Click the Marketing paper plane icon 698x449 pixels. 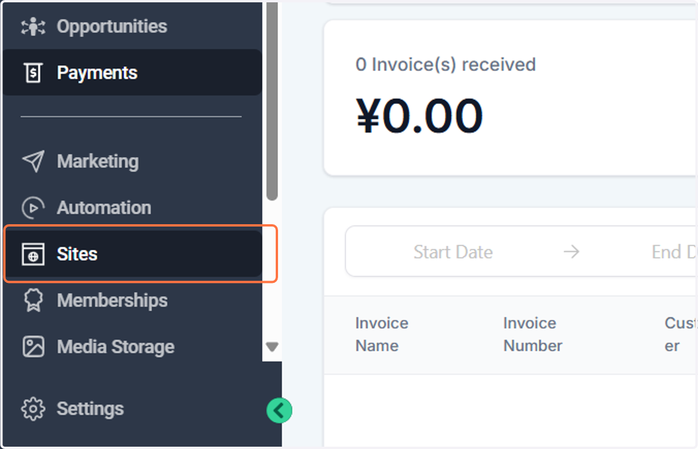coord(33,161)
